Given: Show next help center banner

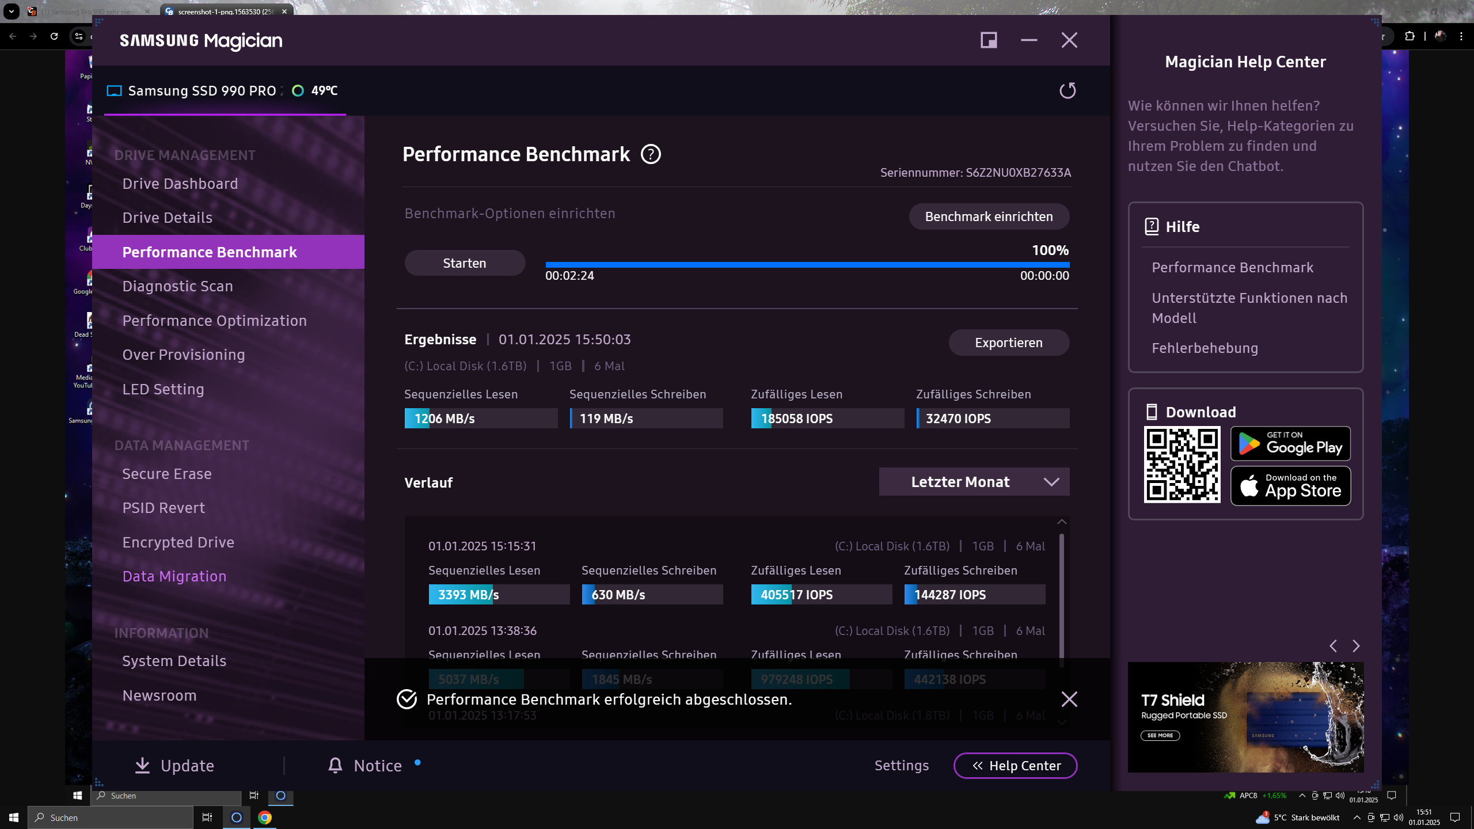Looking at the screenshot, I should (1356, 646).
